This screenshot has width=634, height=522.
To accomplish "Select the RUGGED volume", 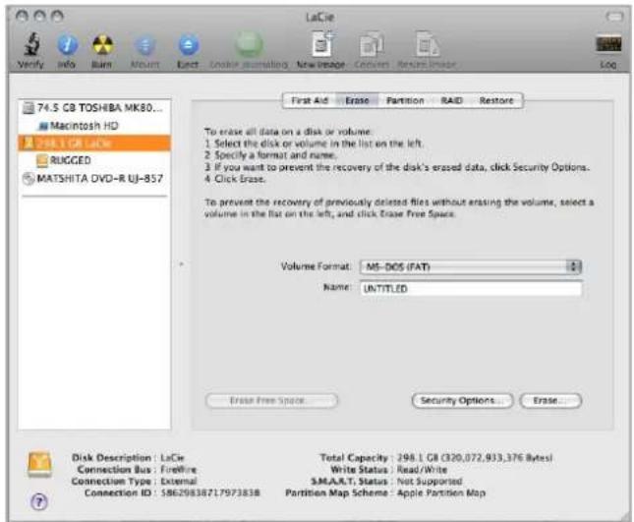I will (94, 160).
